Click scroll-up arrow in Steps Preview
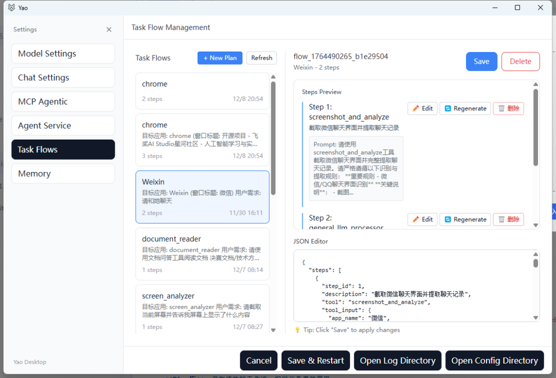 click(535, 84)
